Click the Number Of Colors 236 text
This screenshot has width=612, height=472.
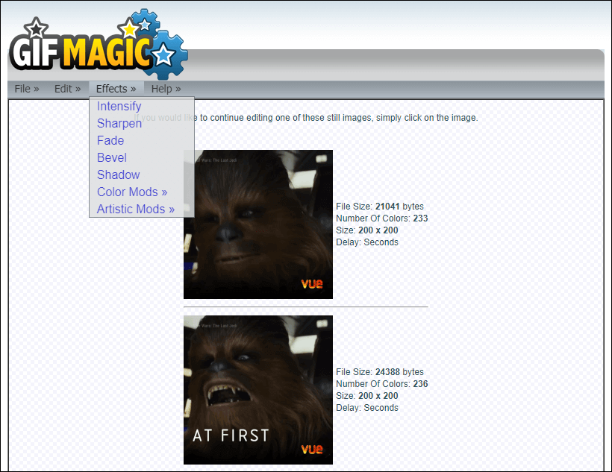click(381, 384)
